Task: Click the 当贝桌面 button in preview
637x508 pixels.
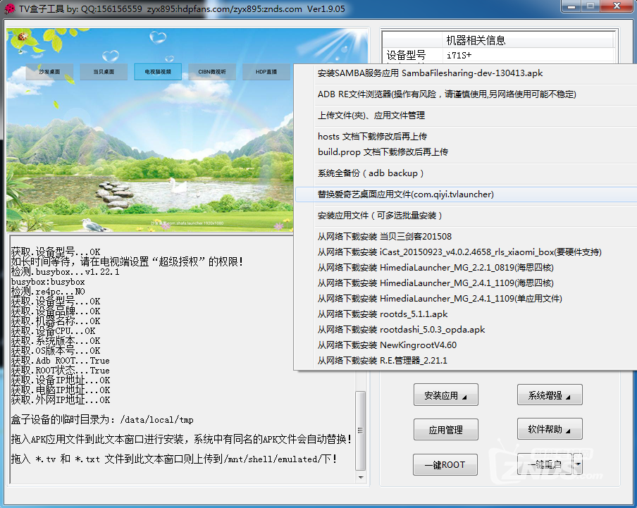Action: point(104,72)
